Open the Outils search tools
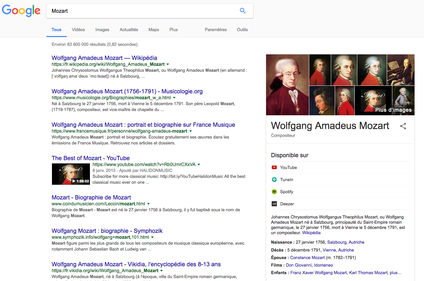 242,29
